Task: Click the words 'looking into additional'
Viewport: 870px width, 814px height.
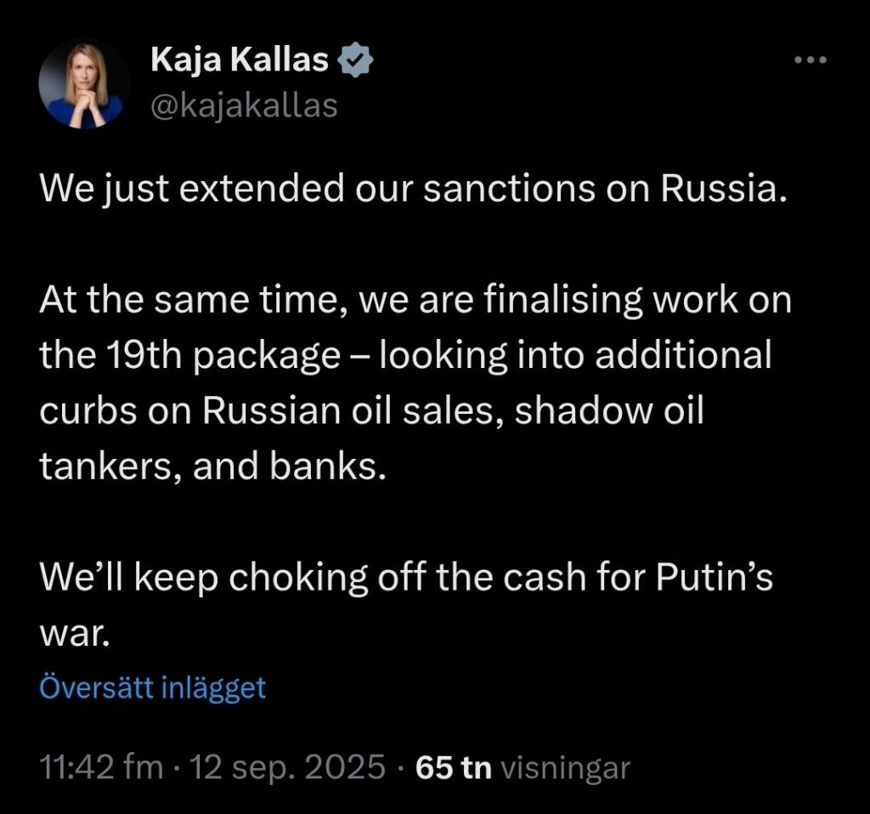Action: click(x=575, y=356)
